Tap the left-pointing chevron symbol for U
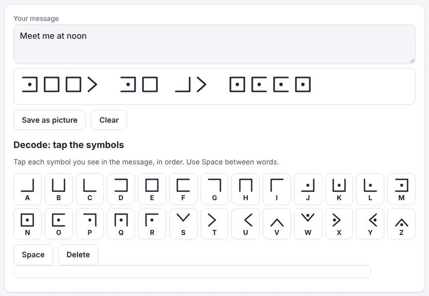Viewport: 429px width, 296px height. [246, 224]
